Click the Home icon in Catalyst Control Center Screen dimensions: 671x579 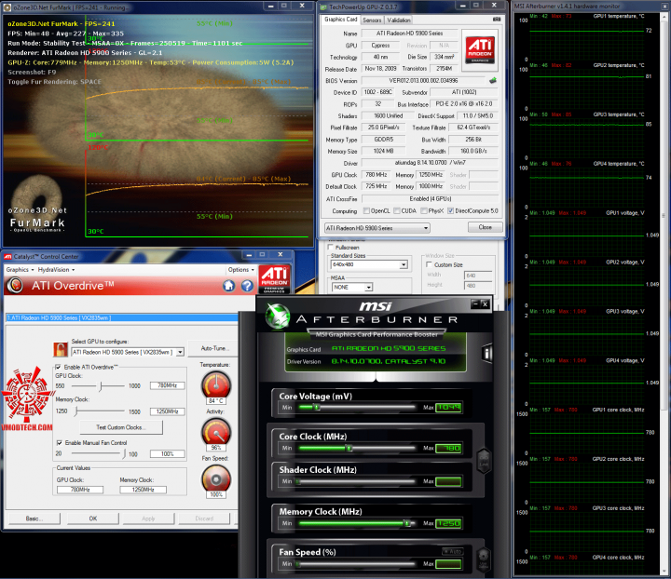(x=229, y=286)
